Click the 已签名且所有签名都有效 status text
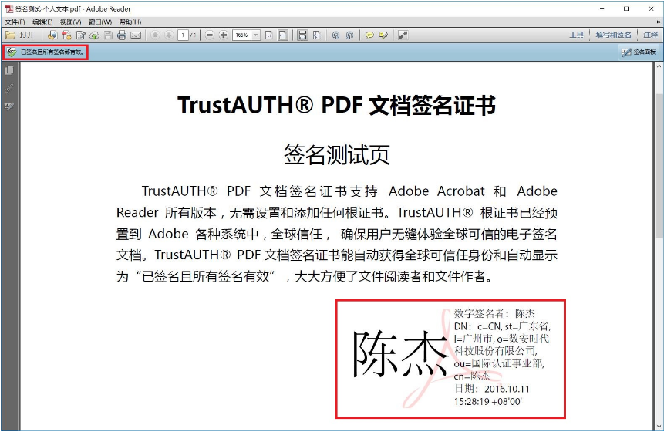The image size is (664, 432). (52, 52)
